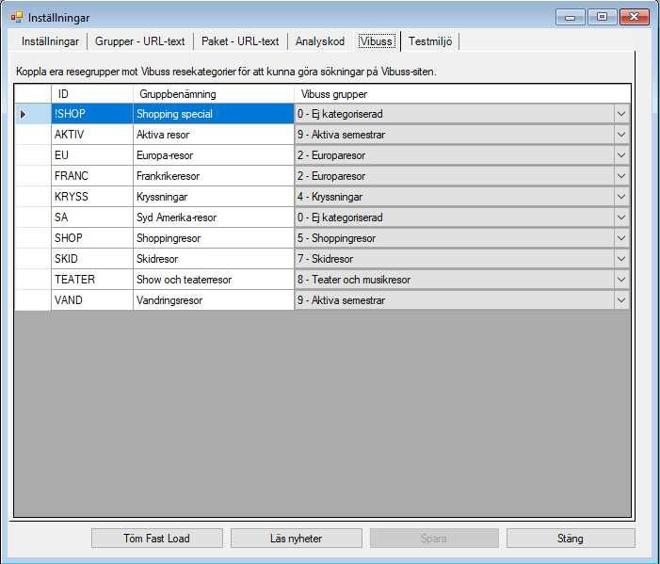Click the Töm Fast Load button
Screen dimensions: 660x564
coord(156,538)
